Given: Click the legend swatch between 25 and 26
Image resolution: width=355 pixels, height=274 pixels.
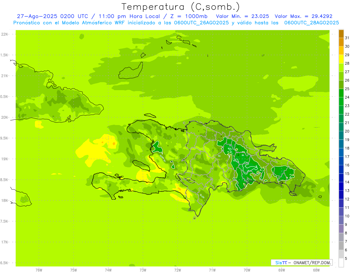Looking at the screenshot, I should click(x=341, y=85).
